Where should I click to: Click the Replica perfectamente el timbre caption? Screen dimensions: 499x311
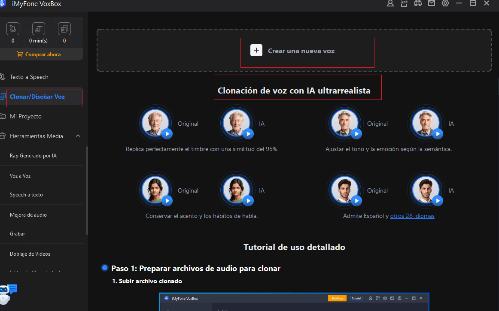pyautogui.click(x=201, y=149)
